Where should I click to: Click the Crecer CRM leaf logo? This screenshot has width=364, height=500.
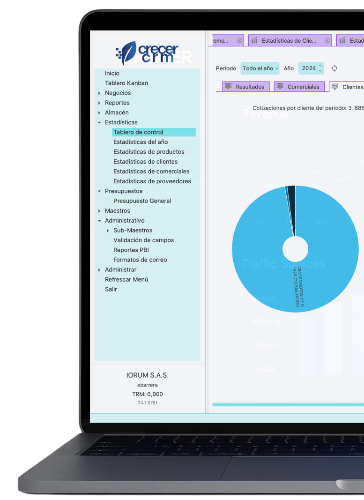tap(128, 53)
